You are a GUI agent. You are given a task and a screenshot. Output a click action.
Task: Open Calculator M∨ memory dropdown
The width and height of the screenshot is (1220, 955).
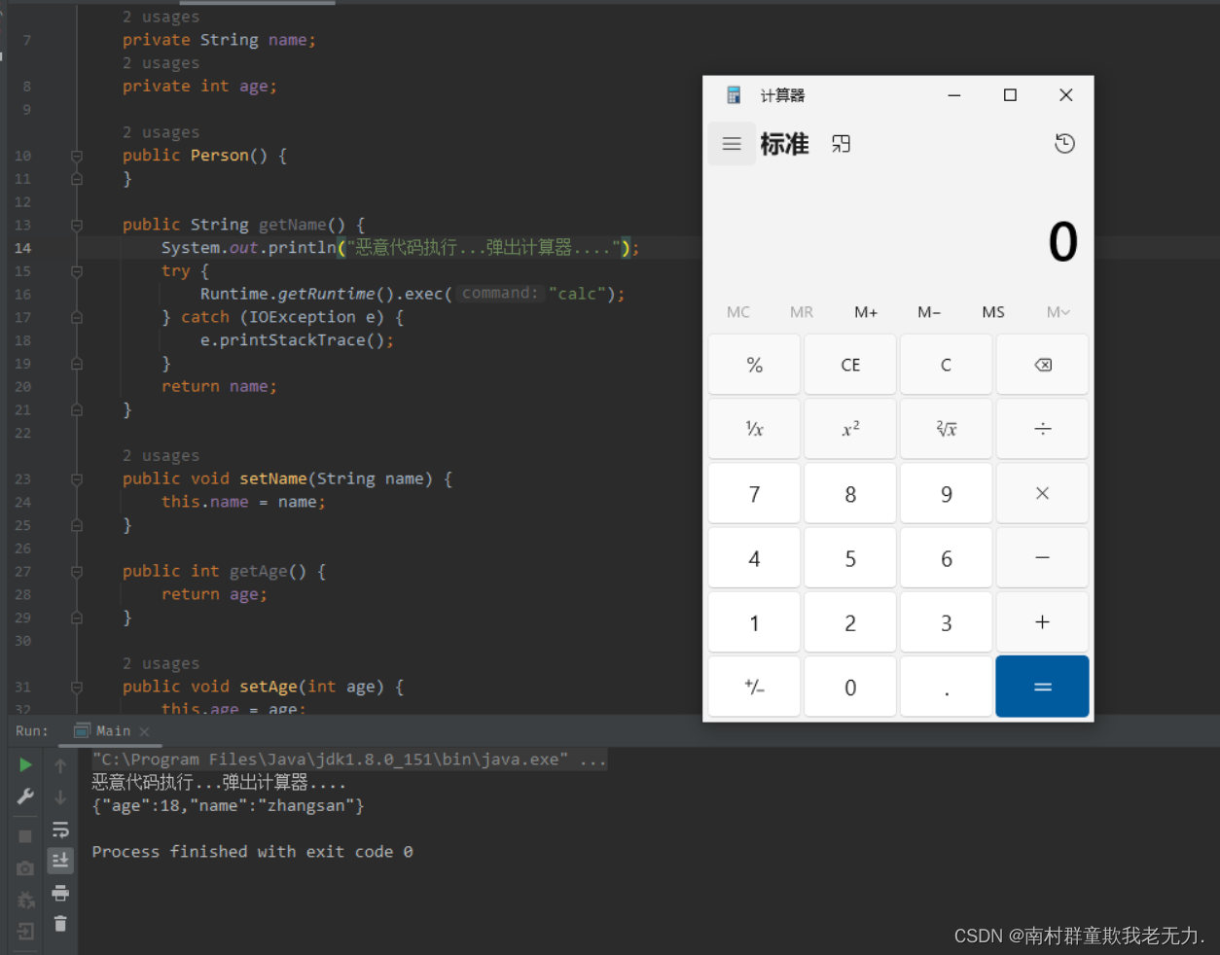(x=1059, y=312)
